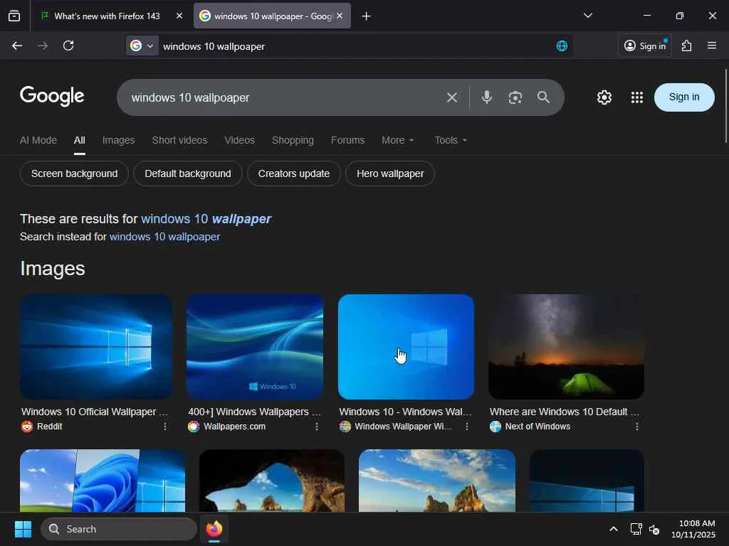
Task: Clear the Google search box text
Action: (452, 97)
